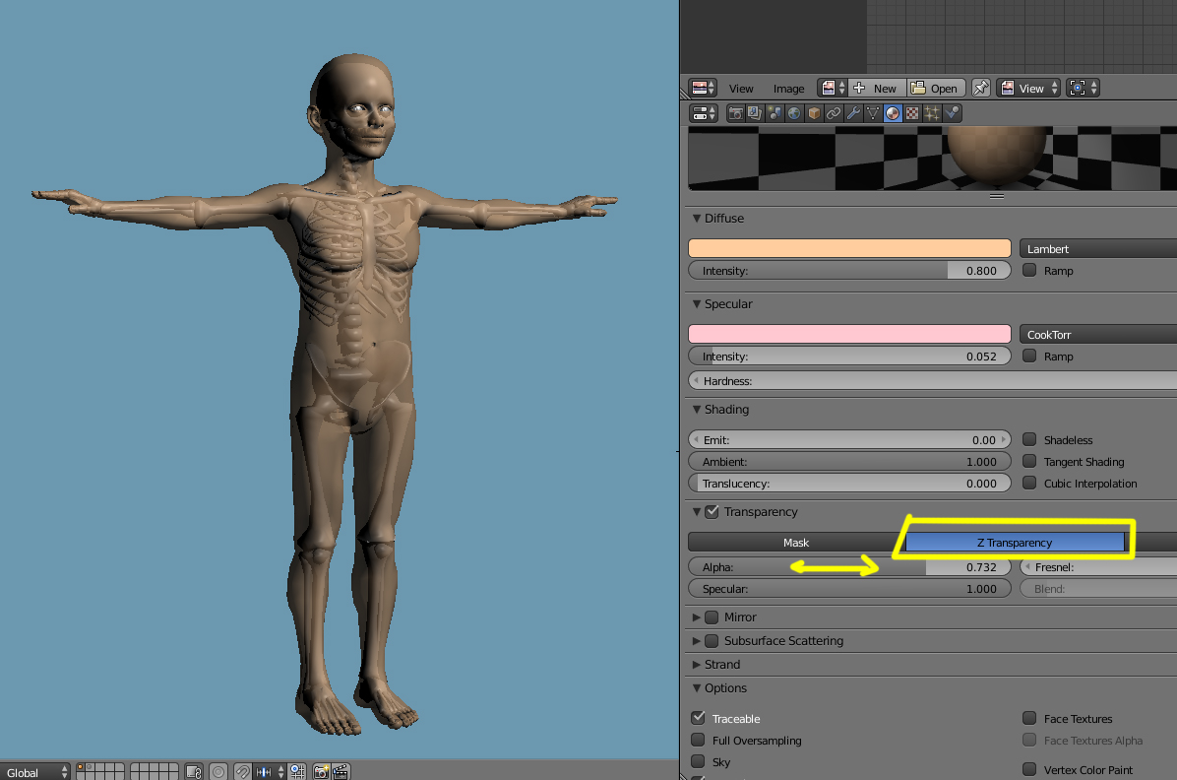Uncheck the Traceable option

[x=698, y=719]
